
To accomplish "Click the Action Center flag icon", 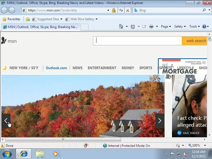I will [172, 154].
